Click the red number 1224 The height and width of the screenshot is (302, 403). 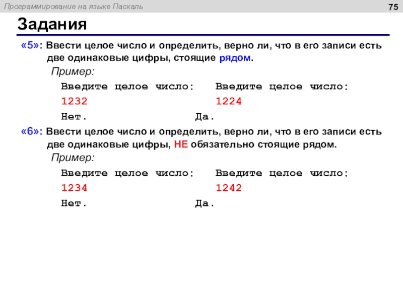[229, 101]
